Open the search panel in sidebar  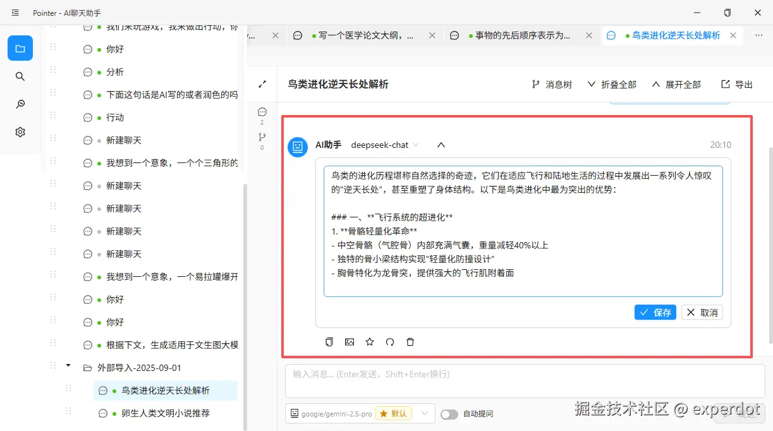[x=20, y=76]
